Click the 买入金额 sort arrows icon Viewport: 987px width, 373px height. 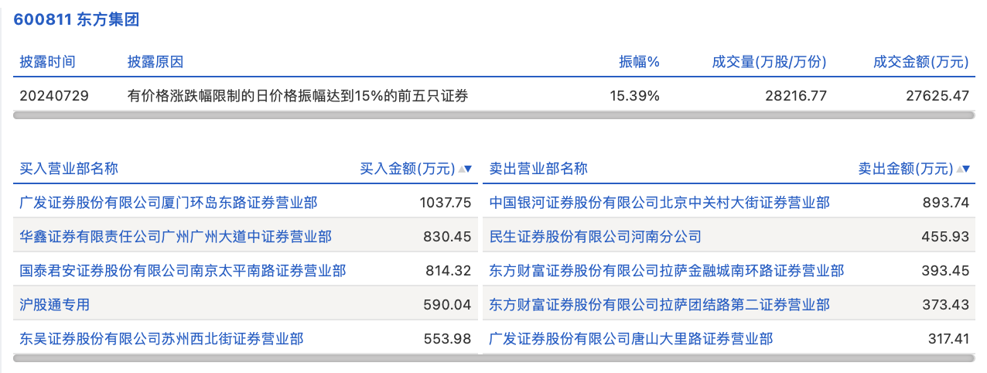click(x=465, y=169)
